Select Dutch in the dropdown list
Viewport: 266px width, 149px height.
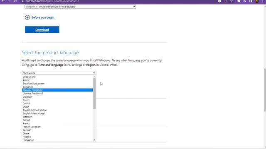tap(57, 107)
